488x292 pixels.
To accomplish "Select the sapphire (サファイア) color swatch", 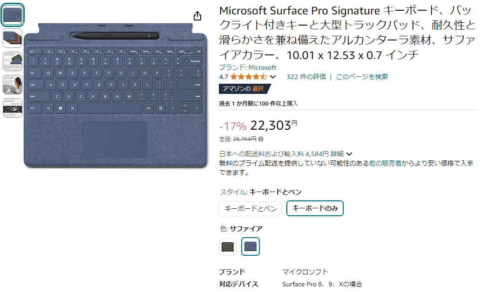I will pos(250,247).
